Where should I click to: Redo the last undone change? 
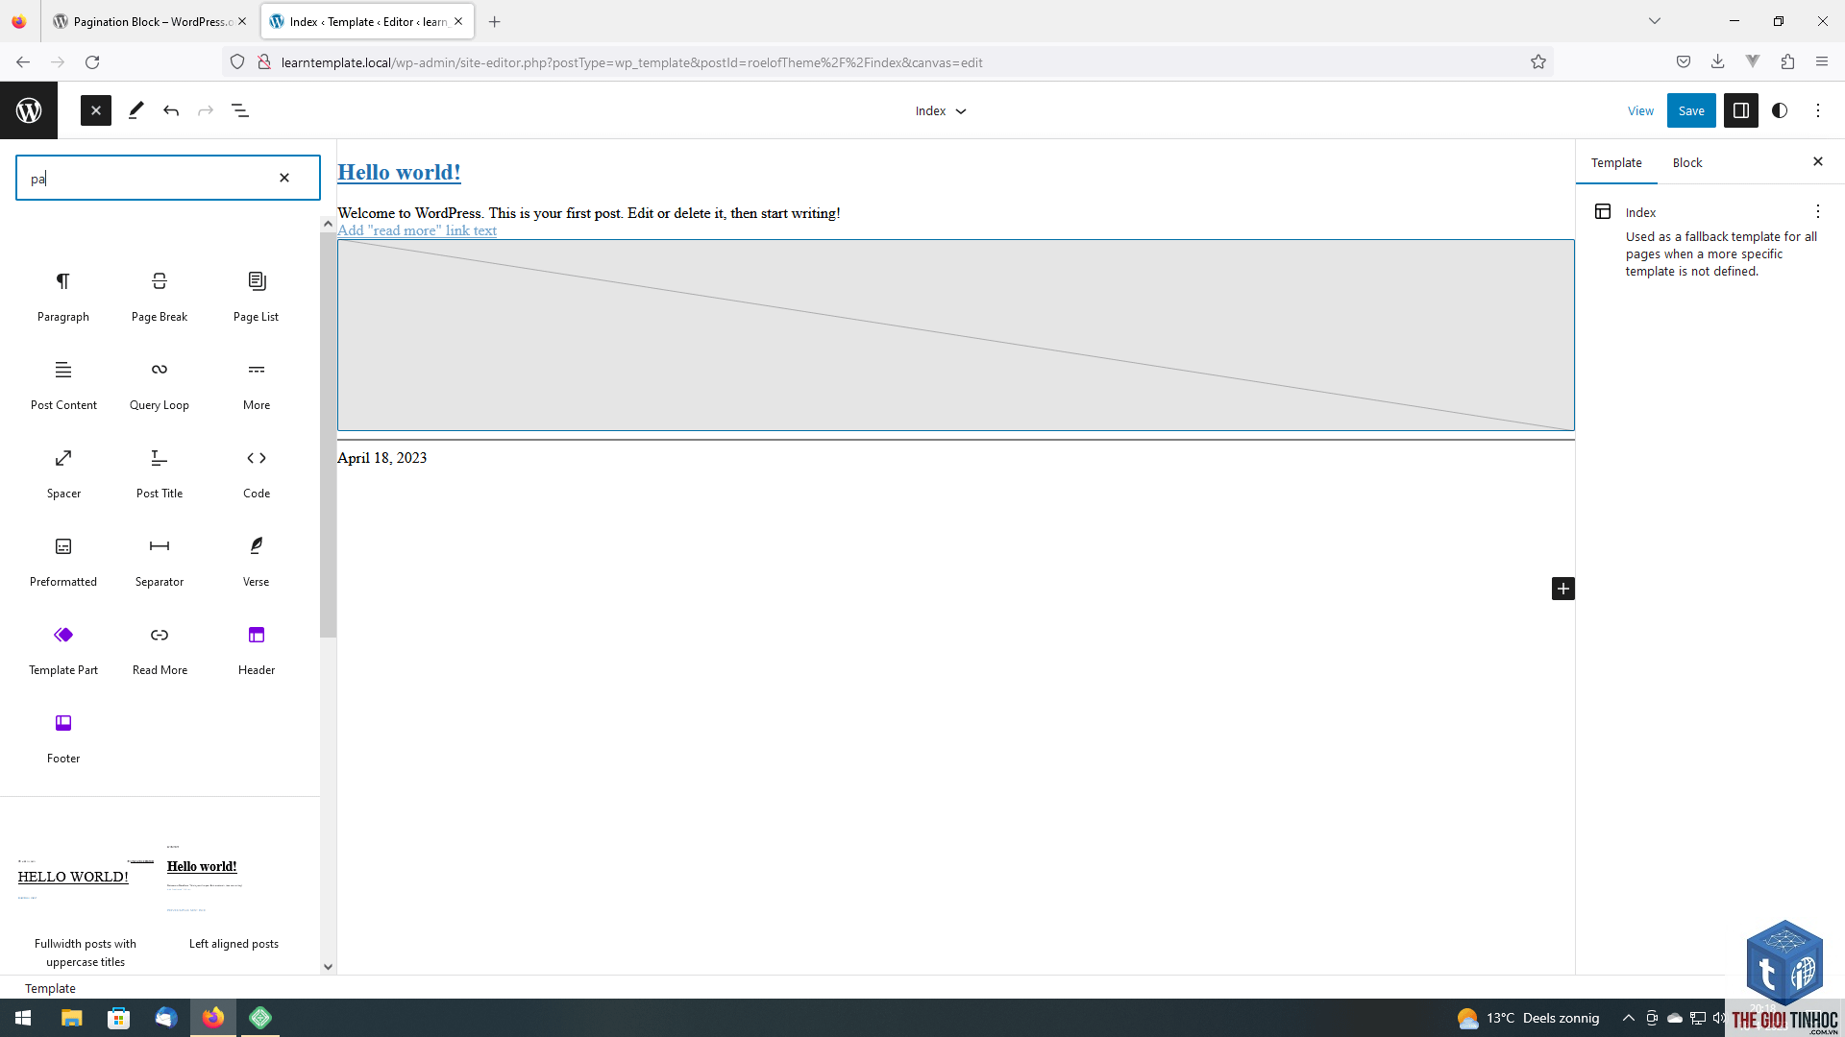[x=206, y=110]
